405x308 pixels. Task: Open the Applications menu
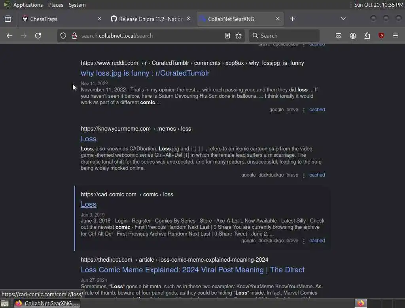[28, 5]
